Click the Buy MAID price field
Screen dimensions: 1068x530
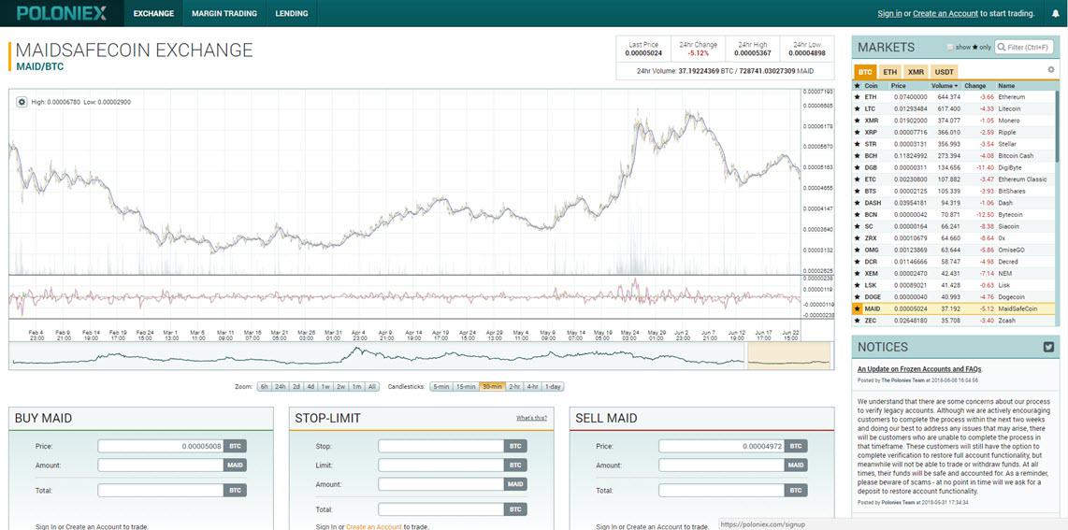pos(161,446)
